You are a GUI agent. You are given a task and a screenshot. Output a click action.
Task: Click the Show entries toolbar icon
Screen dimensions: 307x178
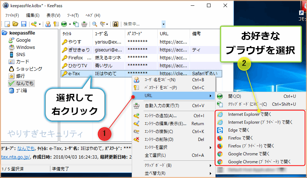point(103,24)
